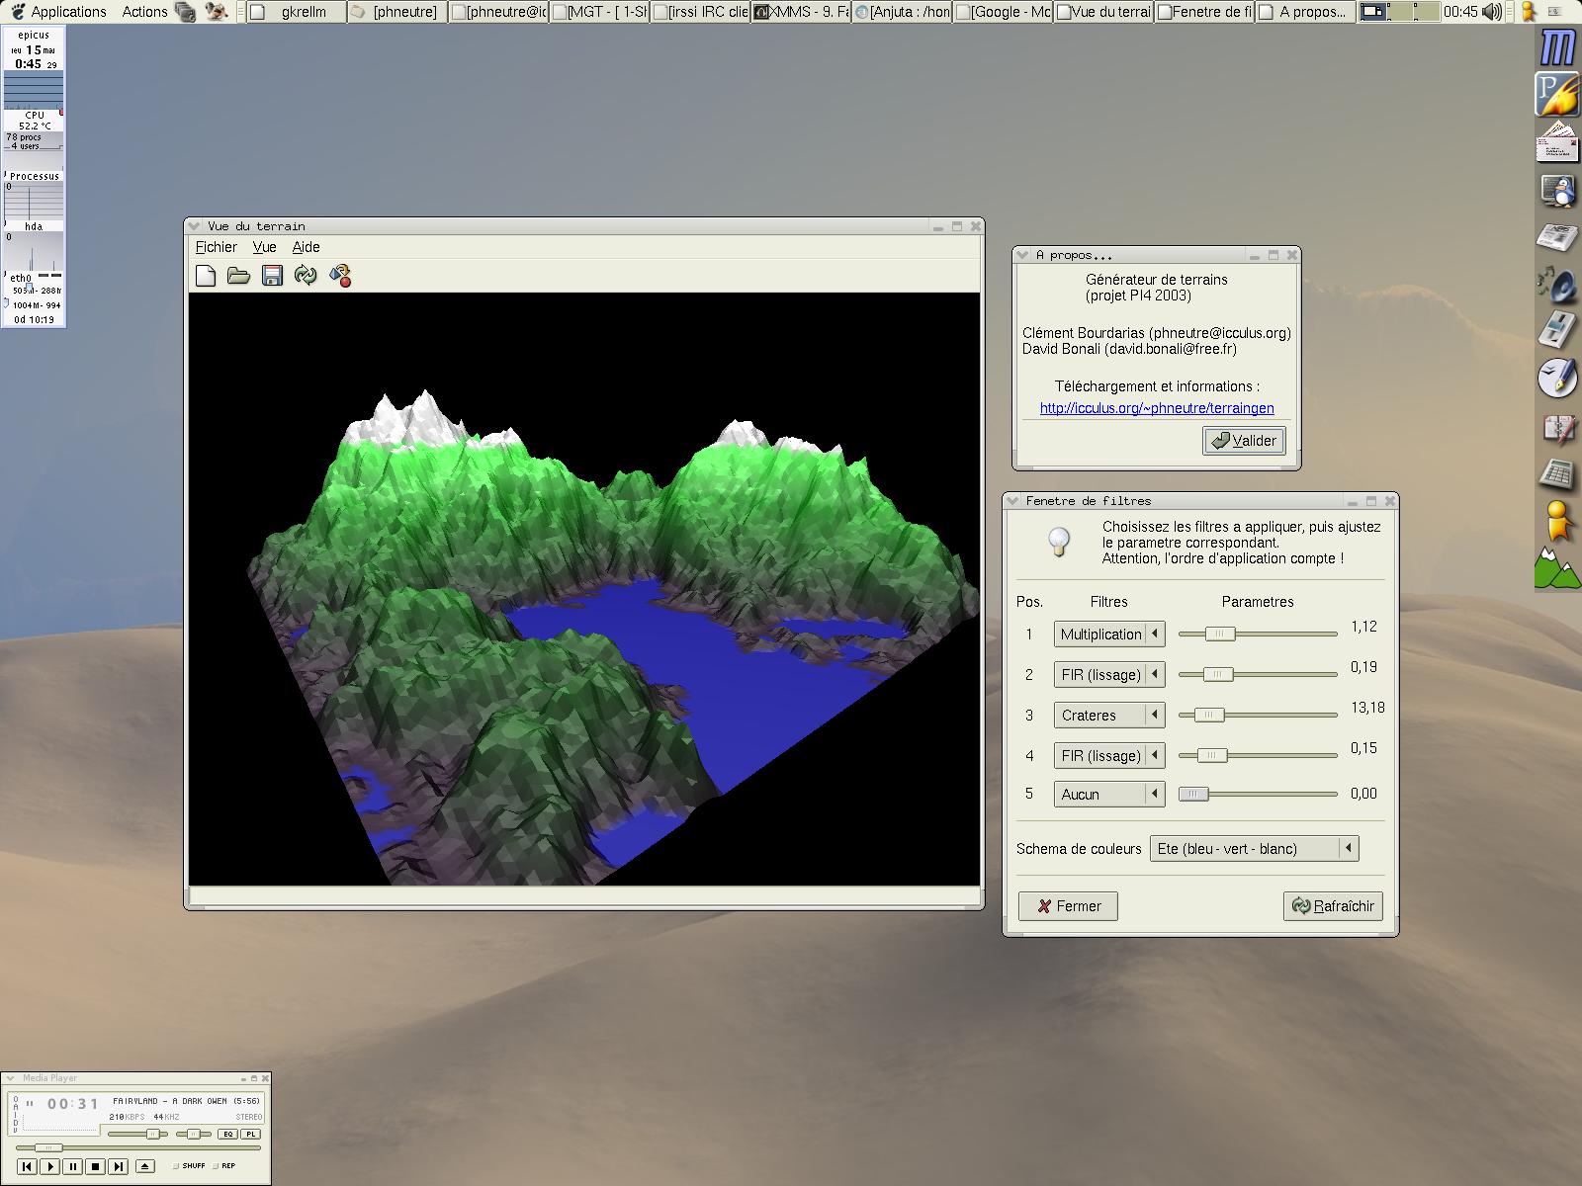Screen dimensions: 1582x1186
Task: Toggle the PL playlist button
Action: coord(250,1134)
